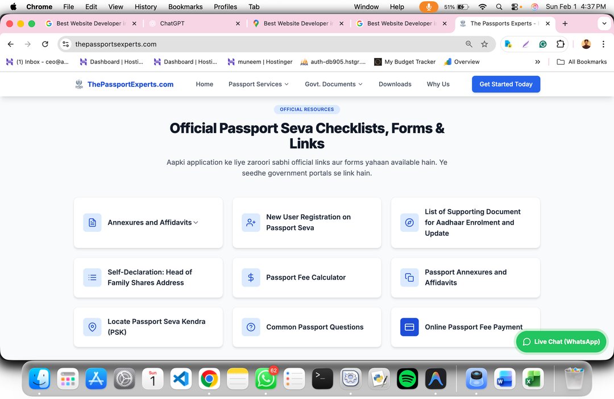Click the Get Started Today button
614x399 pixels.
coord(506,84)
